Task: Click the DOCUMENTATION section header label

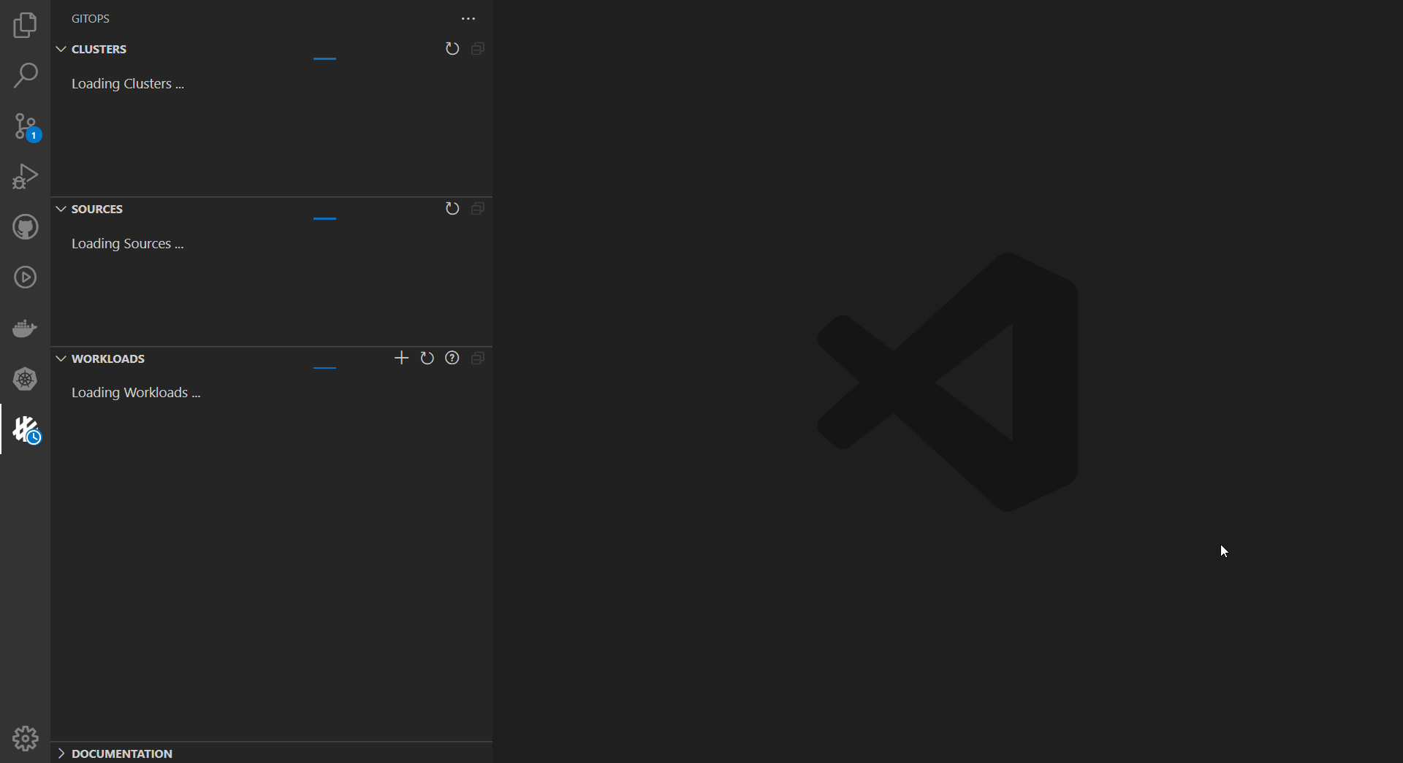Action: (x=122, y=754)
